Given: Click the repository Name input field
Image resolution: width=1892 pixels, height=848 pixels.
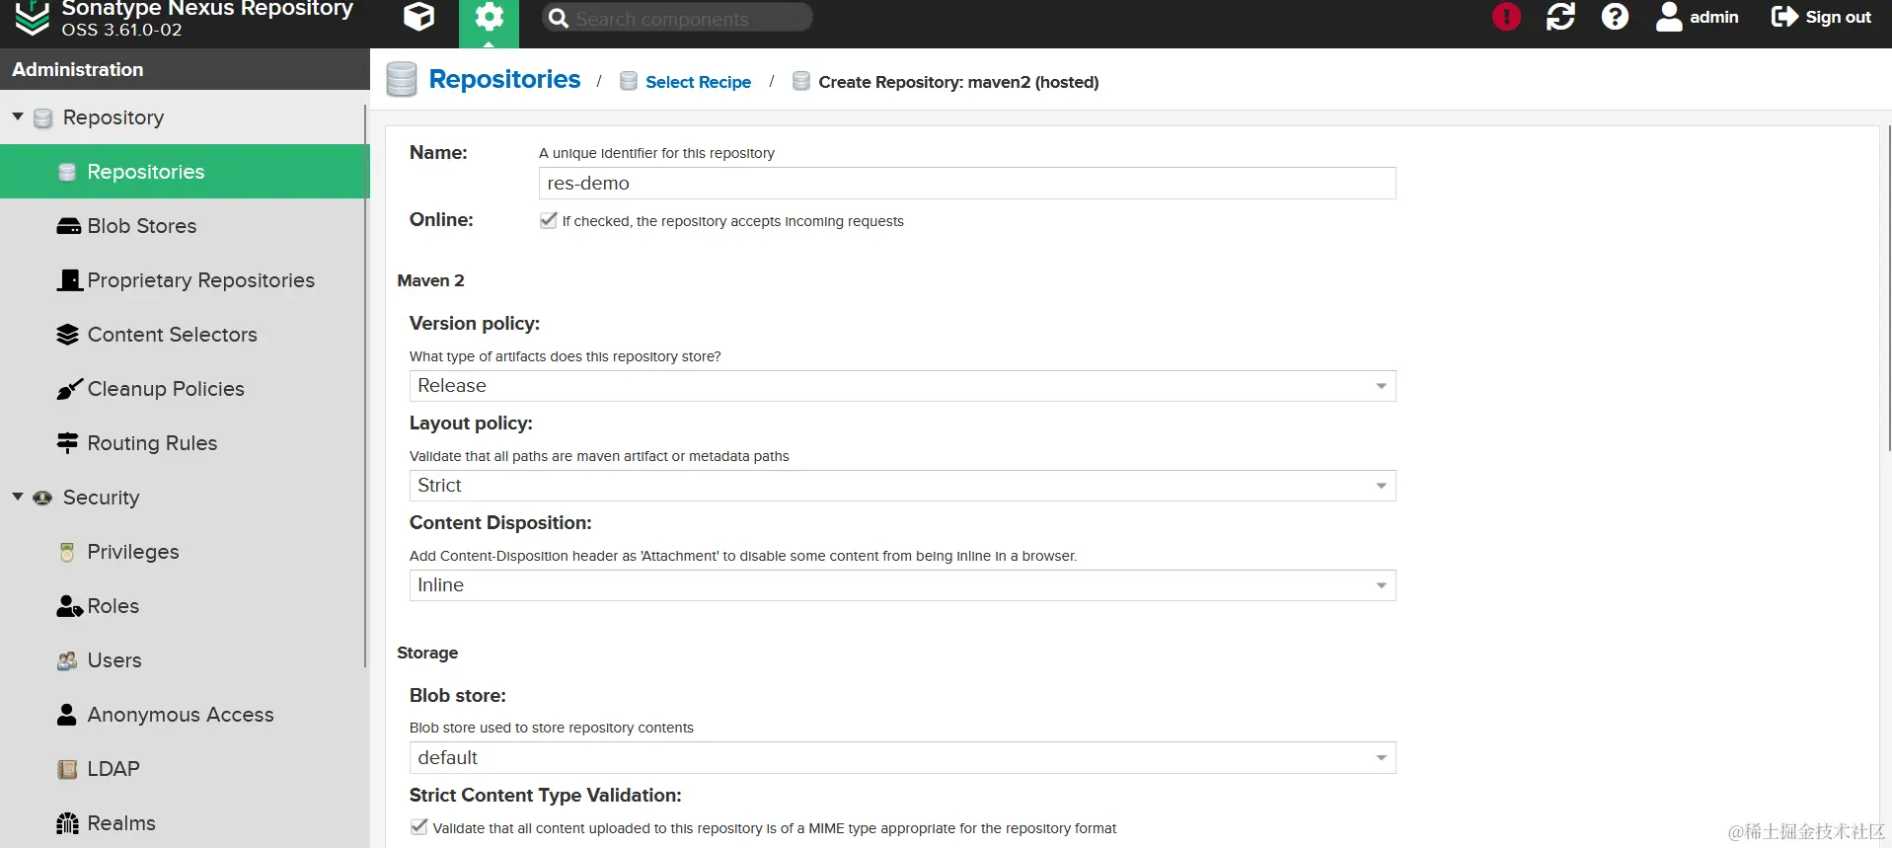Looking at the screenshot, I should point(967,184).
